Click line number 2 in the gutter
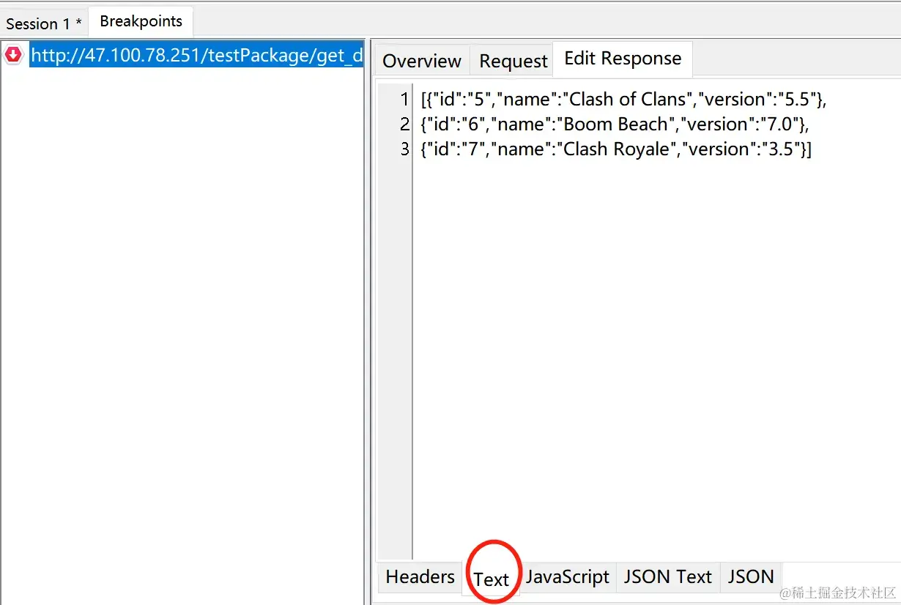 pos(404,124)
